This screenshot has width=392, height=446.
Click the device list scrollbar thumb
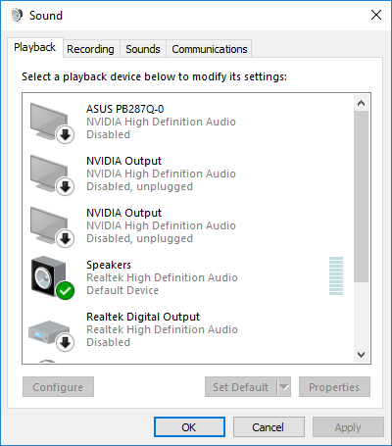(x=361, y=196)
